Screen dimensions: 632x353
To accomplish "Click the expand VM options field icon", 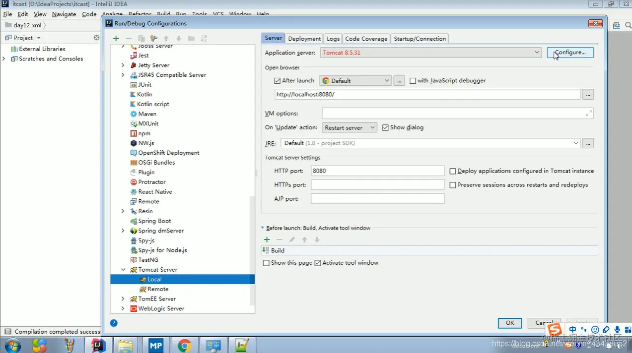I will 588,114.
